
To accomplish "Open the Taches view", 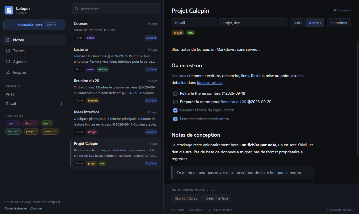I will pyautogui.click(x=34, y=51).
